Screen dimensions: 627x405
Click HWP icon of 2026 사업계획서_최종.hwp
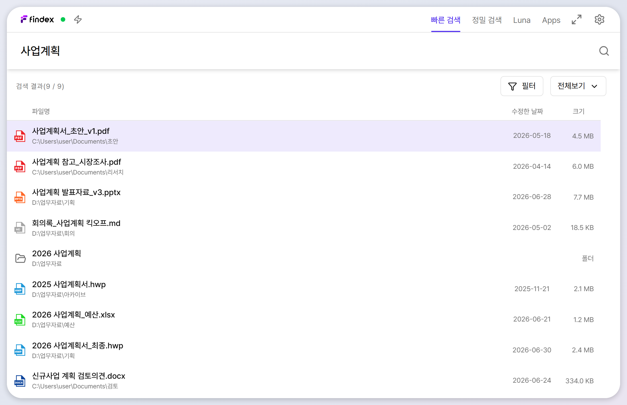pyautogui.click(x=20, y=350)
